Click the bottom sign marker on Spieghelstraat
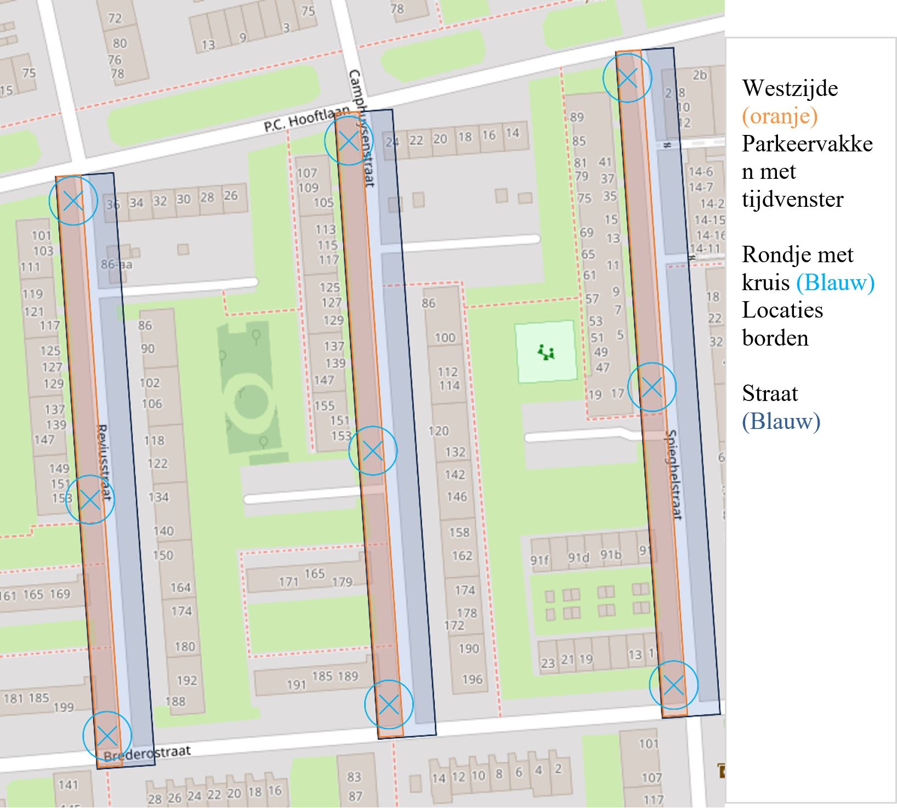This screenshot has height=808, width=897. point(674,685)
